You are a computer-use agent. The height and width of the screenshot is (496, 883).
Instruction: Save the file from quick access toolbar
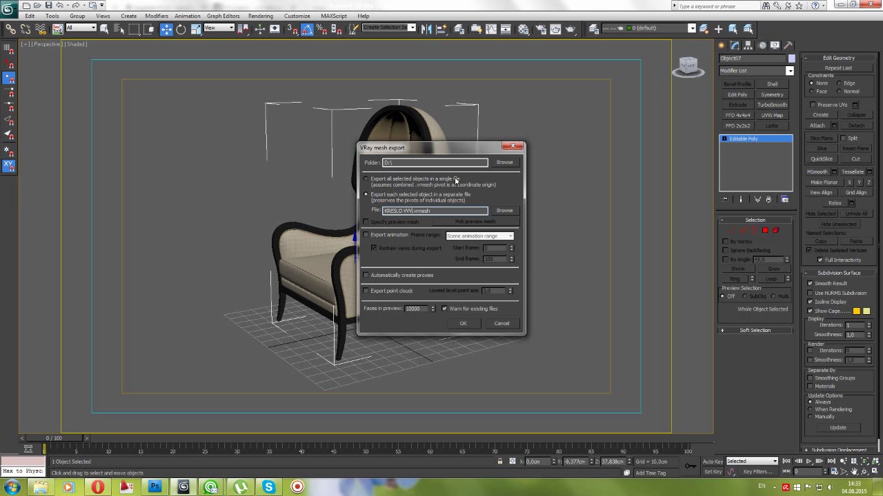coord(48,6)
